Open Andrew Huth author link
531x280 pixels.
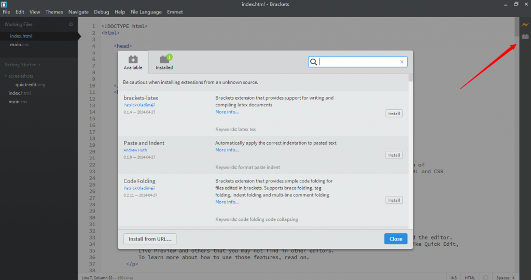135,150
